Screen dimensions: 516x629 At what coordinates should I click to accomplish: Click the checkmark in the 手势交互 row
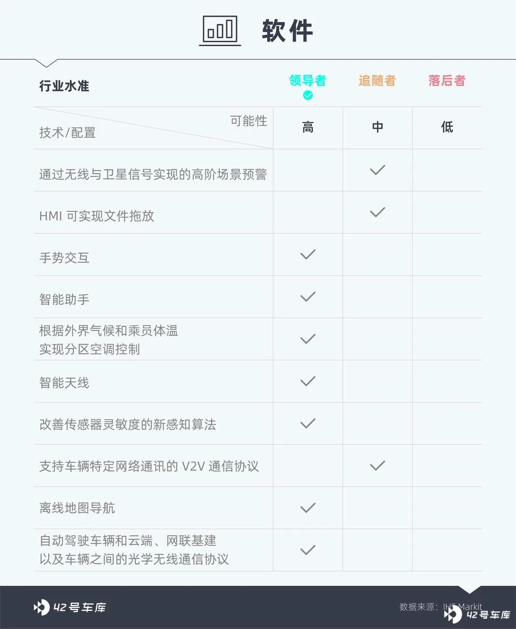308,255
